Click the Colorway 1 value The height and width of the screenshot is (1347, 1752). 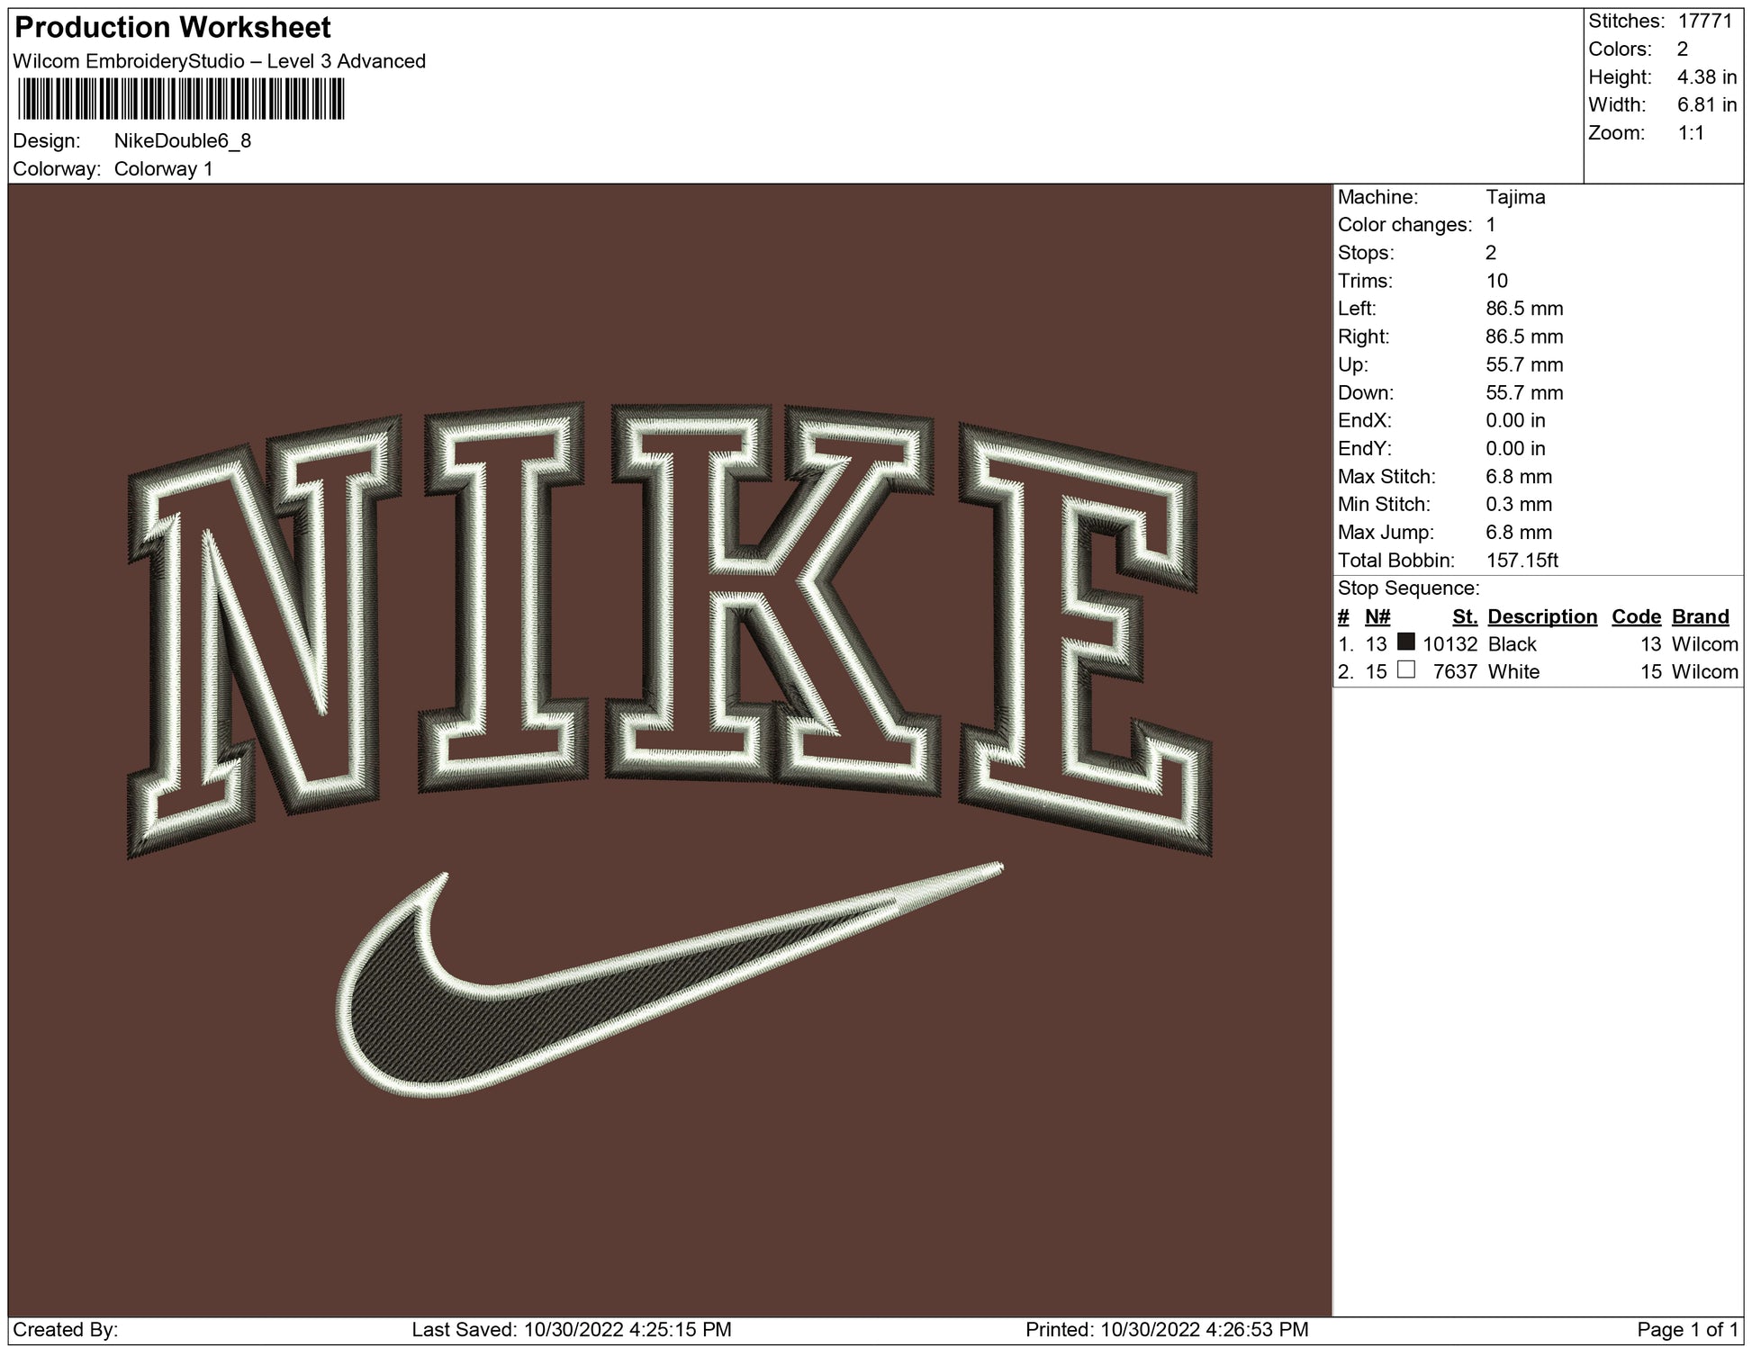pyautogui.click(x=164, y=169)
